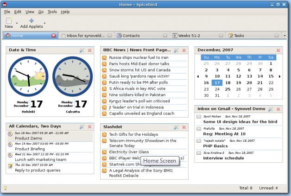Open 'Putin ready to be PM after polls'
291x196 pixels.
point(138,82)
